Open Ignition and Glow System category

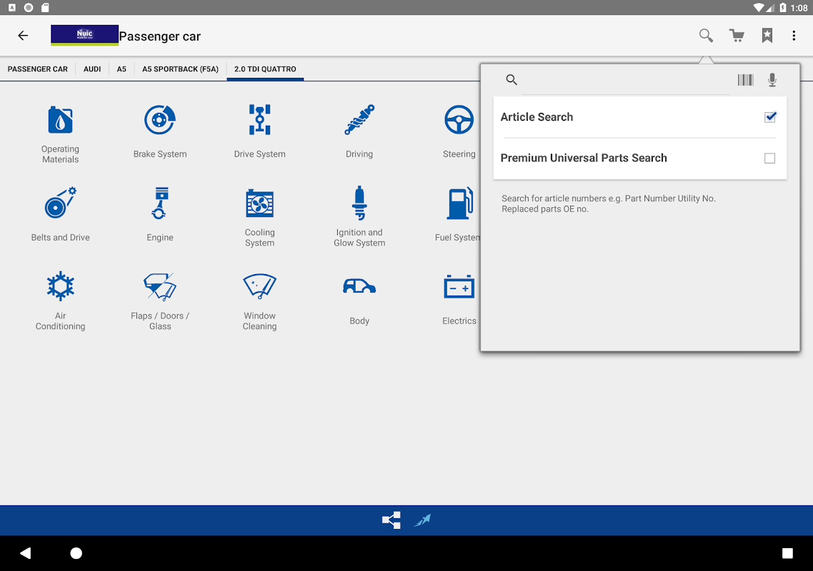(x=359, y=217)
